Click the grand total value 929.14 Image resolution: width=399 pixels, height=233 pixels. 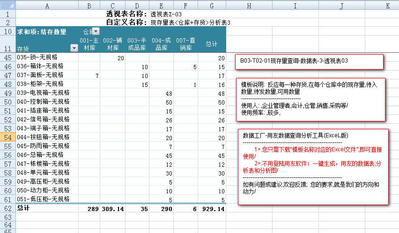pyautogui.click(x=212, y=209)
